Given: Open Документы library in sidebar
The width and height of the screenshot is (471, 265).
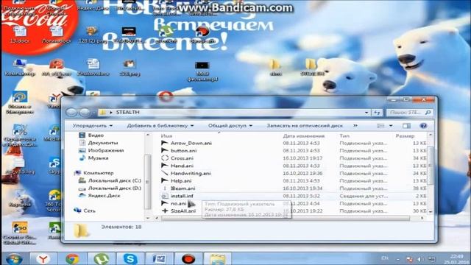Looking at the screenshot, I should coord(103,143).
